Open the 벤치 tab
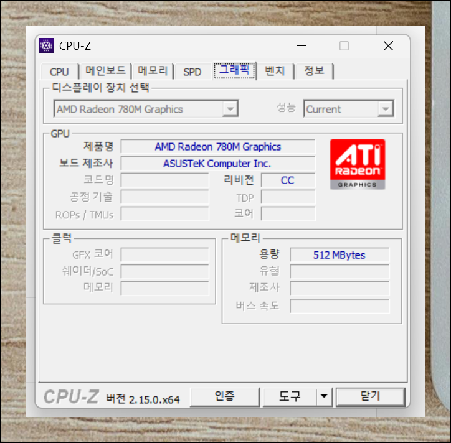Image resolution: width=451 pixels, height=443 pixels. pyautogui.click(x=275, y=71)
